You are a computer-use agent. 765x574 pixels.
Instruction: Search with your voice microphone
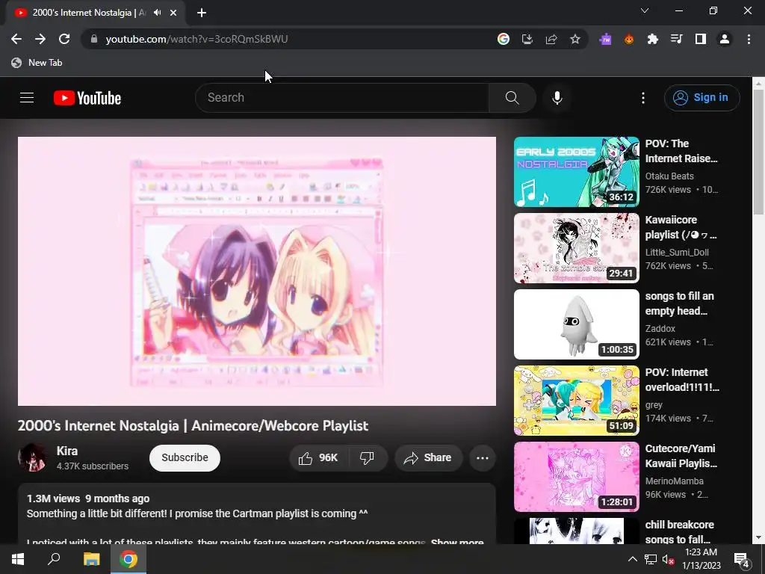coord(557,98)
